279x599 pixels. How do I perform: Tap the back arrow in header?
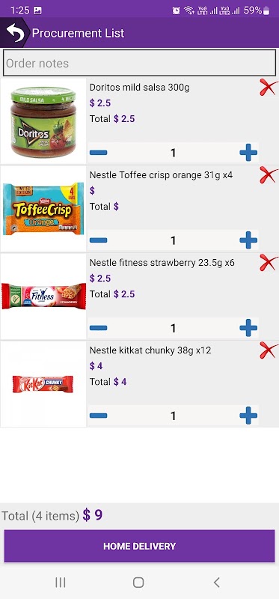point(14,33)
